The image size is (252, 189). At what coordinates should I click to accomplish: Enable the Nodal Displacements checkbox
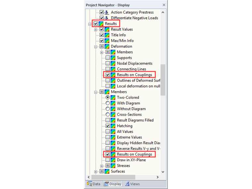click(x=108, y=63)
